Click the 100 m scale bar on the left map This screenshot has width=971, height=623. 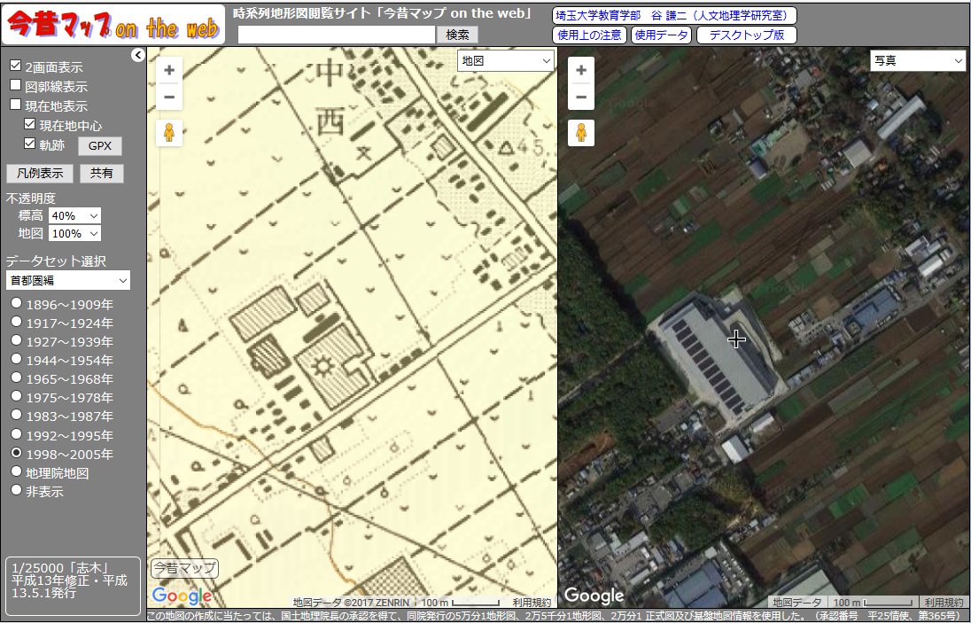coord(461,602)
